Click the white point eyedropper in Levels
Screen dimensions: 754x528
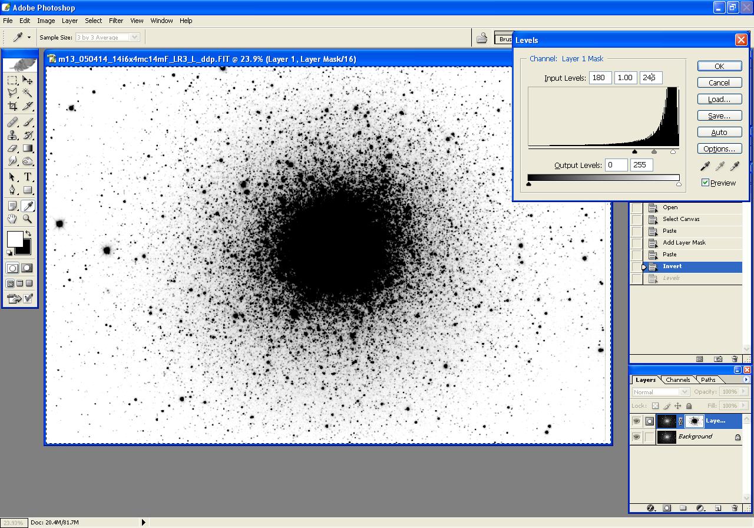[735, 167]
